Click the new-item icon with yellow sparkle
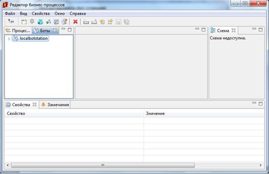 coord(24,22)
